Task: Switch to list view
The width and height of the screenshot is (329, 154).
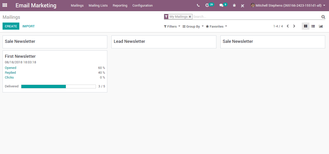Action: click(x=313, y=26)
